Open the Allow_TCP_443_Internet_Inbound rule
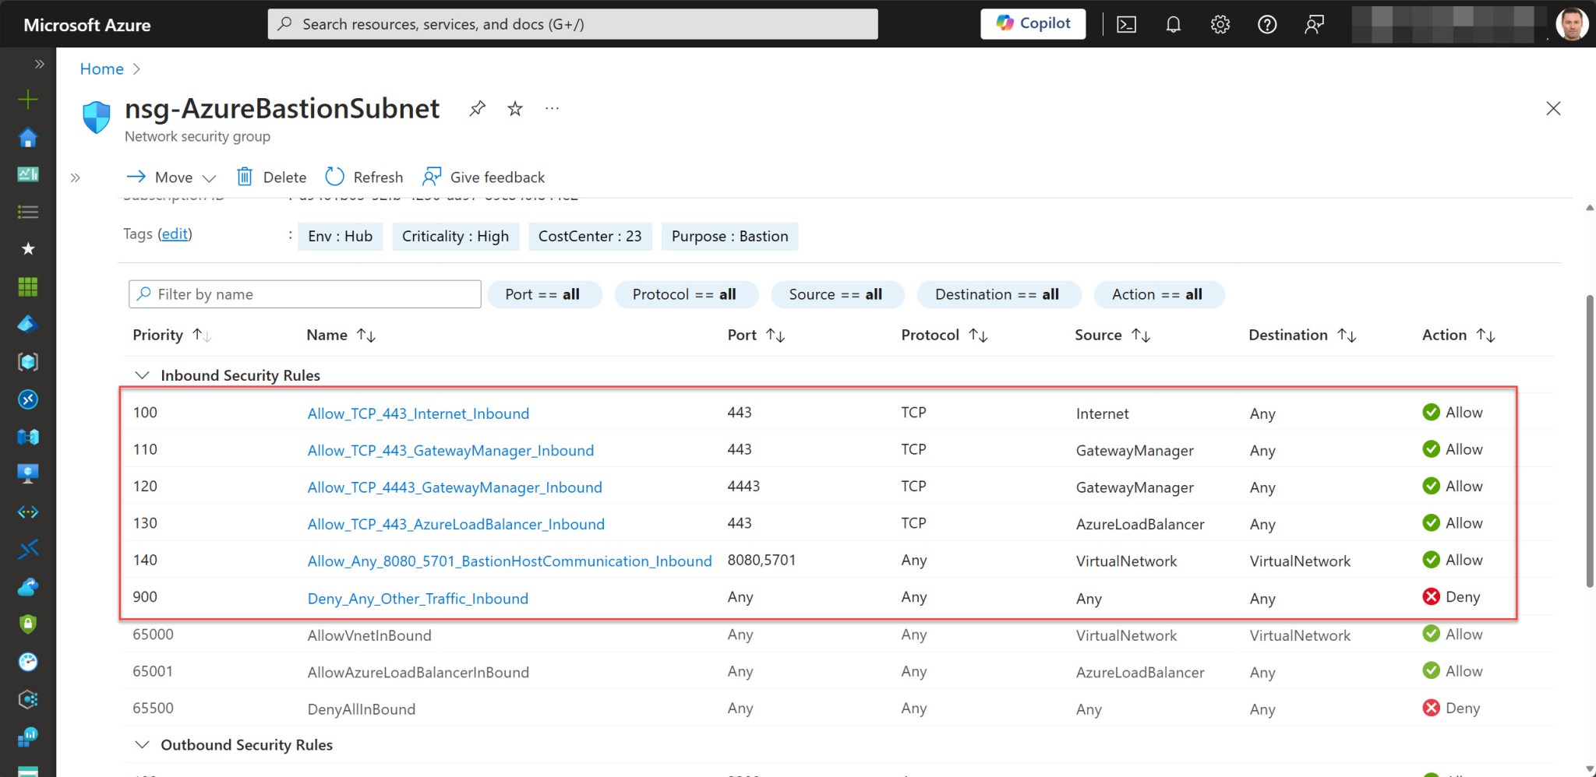The height and width of the screenshot is (777, 1596). [418, 413]
